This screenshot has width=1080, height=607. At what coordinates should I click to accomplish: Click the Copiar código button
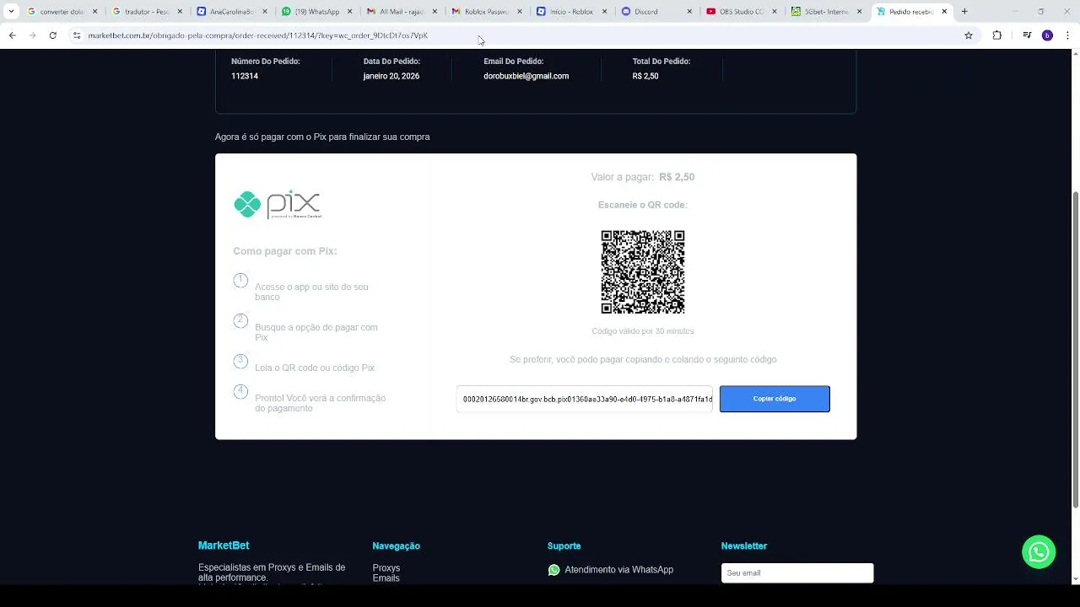(x=775, y=399)
